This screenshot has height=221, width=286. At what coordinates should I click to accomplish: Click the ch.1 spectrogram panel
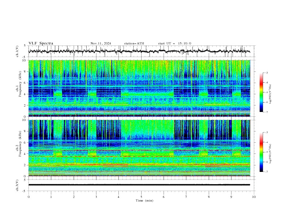139,88
